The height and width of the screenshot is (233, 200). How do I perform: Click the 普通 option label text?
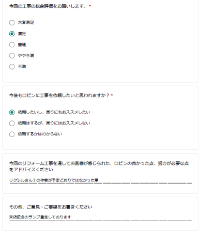(x=22, y=45)
